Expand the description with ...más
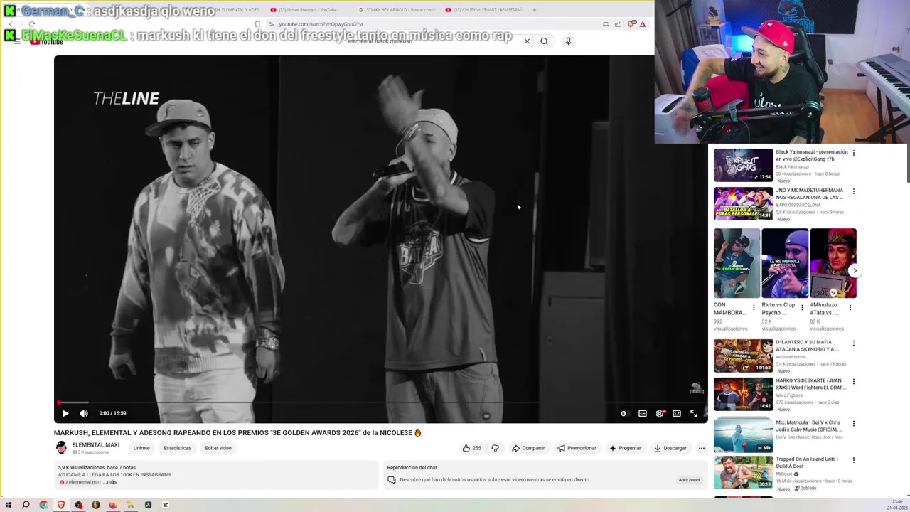 click(x=110, y=482)
